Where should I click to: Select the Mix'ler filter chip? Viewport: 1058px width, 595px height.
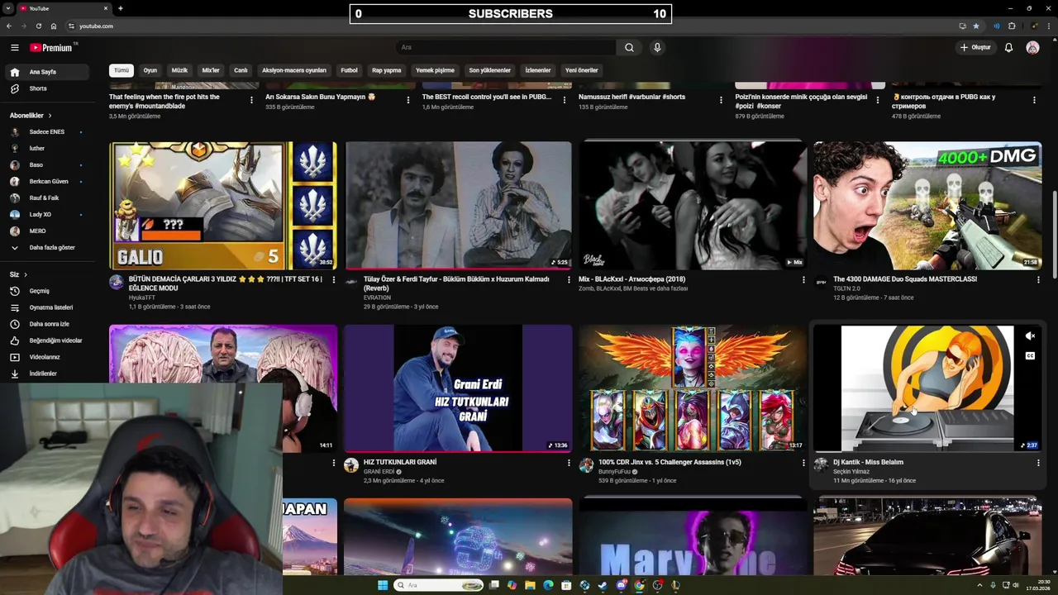coord(211,70)
